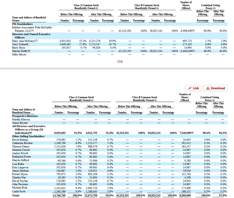Select the Mary Ann McGarry row name
The width and height of the screenshot is (234, 198).
[x=25, y=41]
